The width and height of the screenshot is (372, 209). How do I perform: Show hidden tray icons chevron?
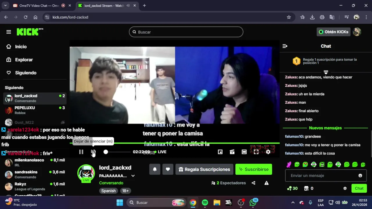[x=293, y=203]
